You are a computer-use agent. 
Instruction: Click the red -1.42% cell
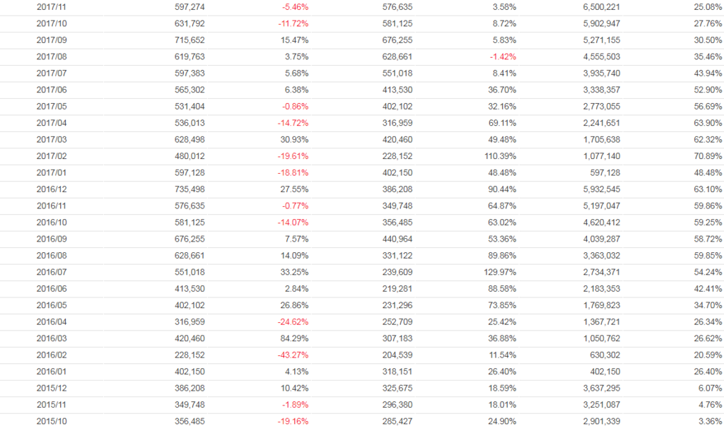502,57
